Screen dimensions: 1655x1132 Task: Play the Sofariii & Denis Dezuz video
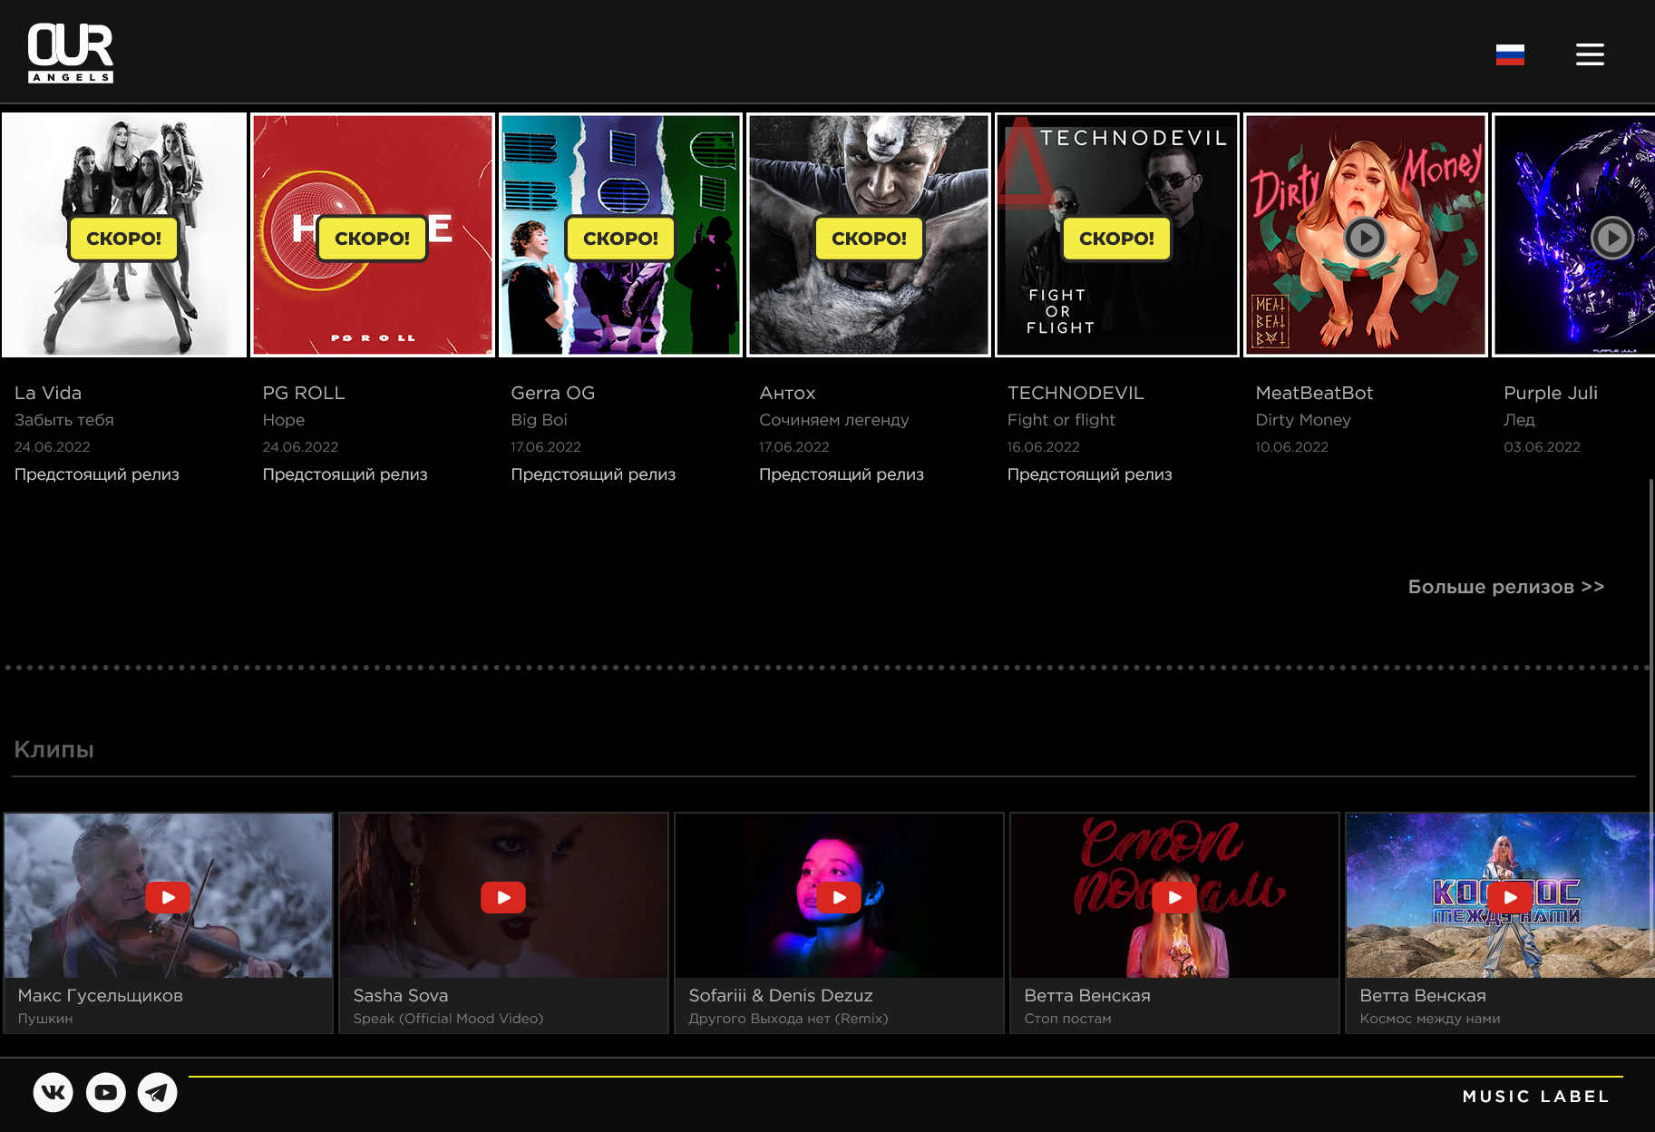point(839,897)
